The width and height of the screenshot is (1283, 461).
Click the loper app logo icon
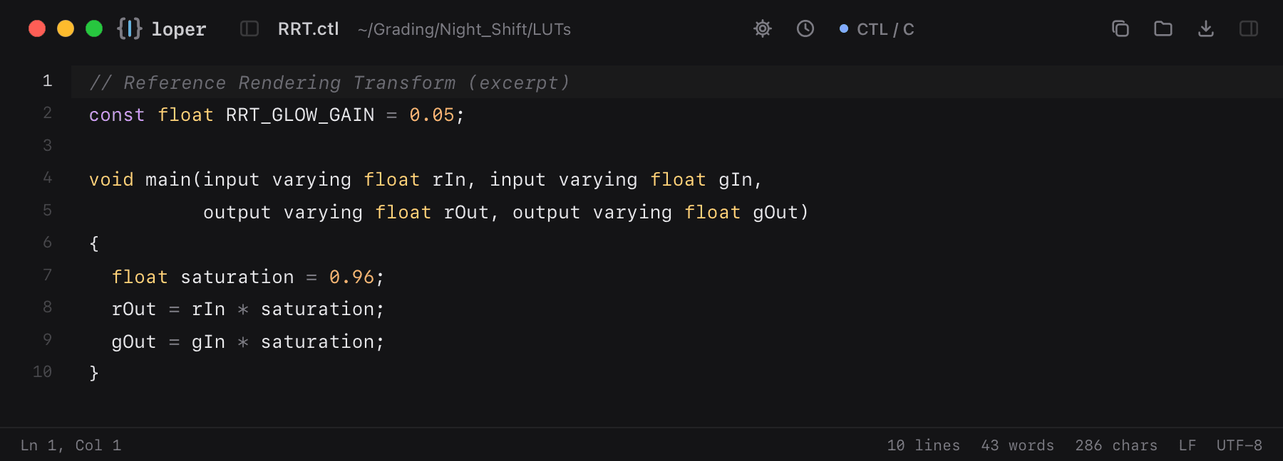click(130, 28)
